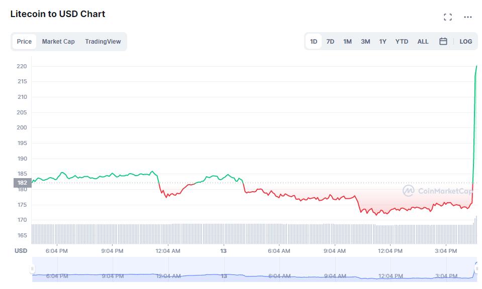The height and width of the screenshot is (289, 482).
Task: Show the ALL time range
Action: tap(423, 42)
